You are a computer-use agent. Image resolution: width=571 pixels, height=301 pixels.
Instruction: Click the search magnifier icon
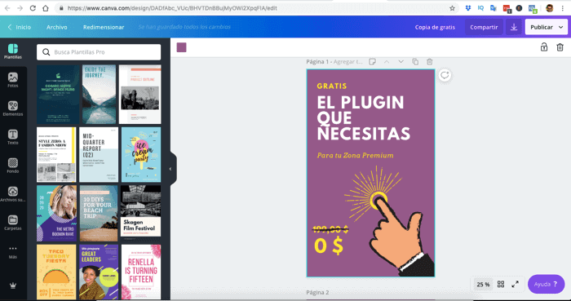pos(46,52)
